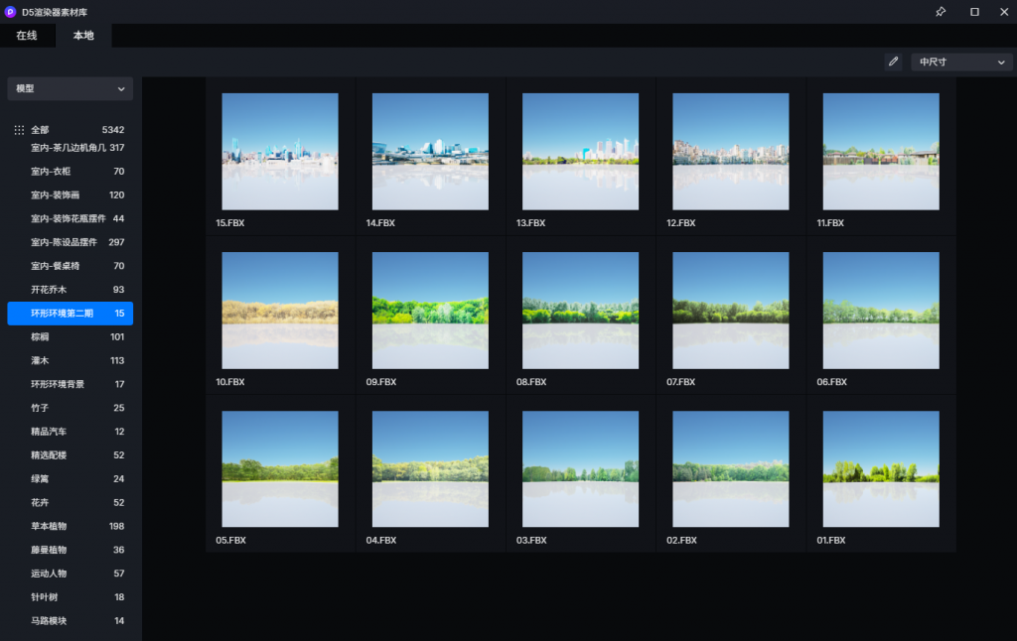Select the 03.FBX thumbnail
Screen dimensions: 1017x641
(580, 468)
